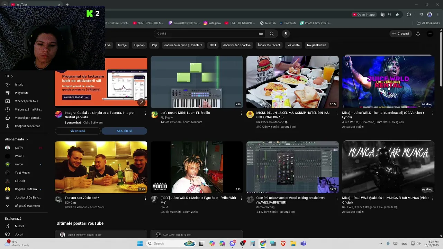This screenshot has height=249, width=443.
Task: Open options for Let's record MIDI video
Action: tap(241, 113)
